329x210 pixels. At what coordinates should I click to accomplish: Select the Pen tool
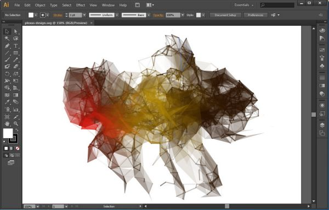click(7, 46)
